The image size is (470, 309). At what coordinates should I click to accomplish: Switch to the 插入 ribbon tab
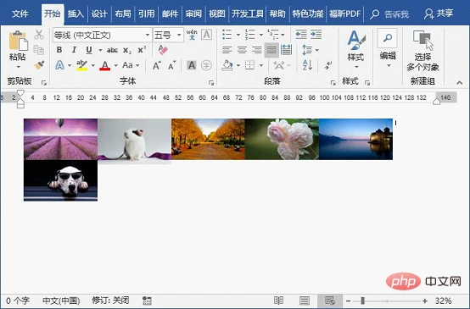76,14
